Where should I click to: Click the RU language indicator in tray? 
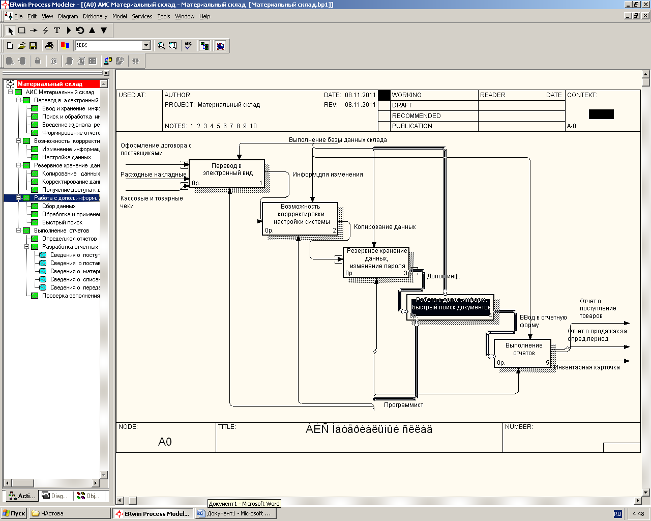[x=617, y=514]
